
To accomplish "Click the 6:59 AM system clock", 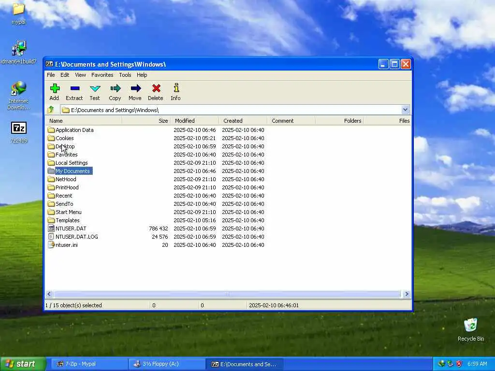I will coord(477,364).
